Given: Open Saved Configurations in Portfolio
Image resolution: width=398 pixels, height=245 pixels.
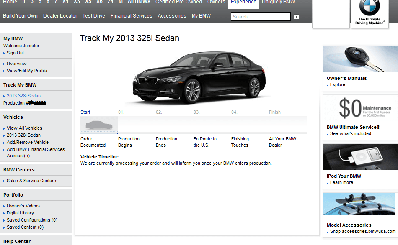Looking at the screenshot, I should pos(32,220).
